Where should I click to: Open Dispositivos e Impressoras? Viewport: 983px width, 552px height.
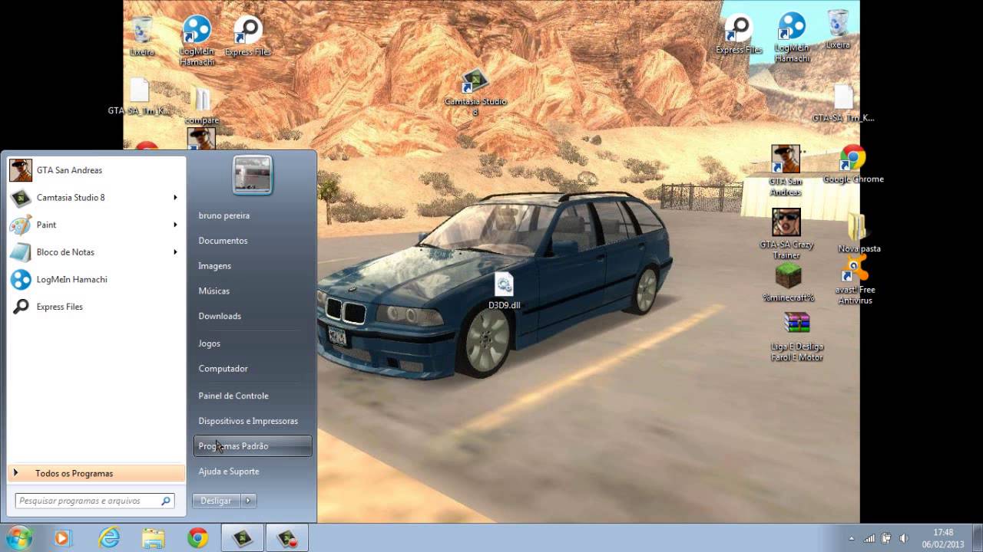coord(253,421)
